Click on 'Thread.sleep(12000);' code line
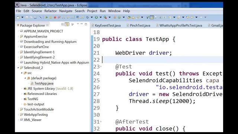The height and width of the screenshot is (134, 238). coord(162,101)
